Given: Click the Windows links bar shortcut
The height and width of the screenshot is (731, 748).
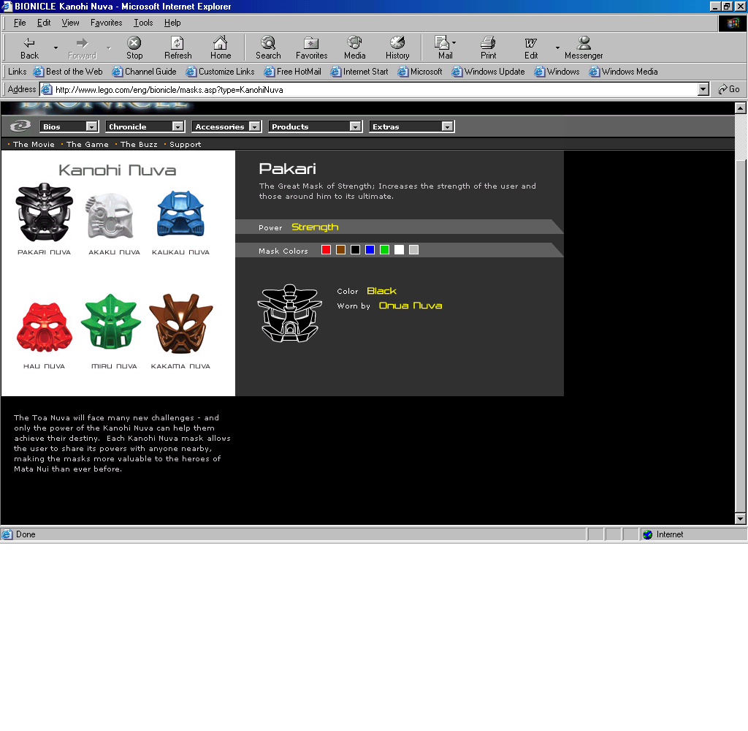Looking at the screenshot, I should click(557, 72).
